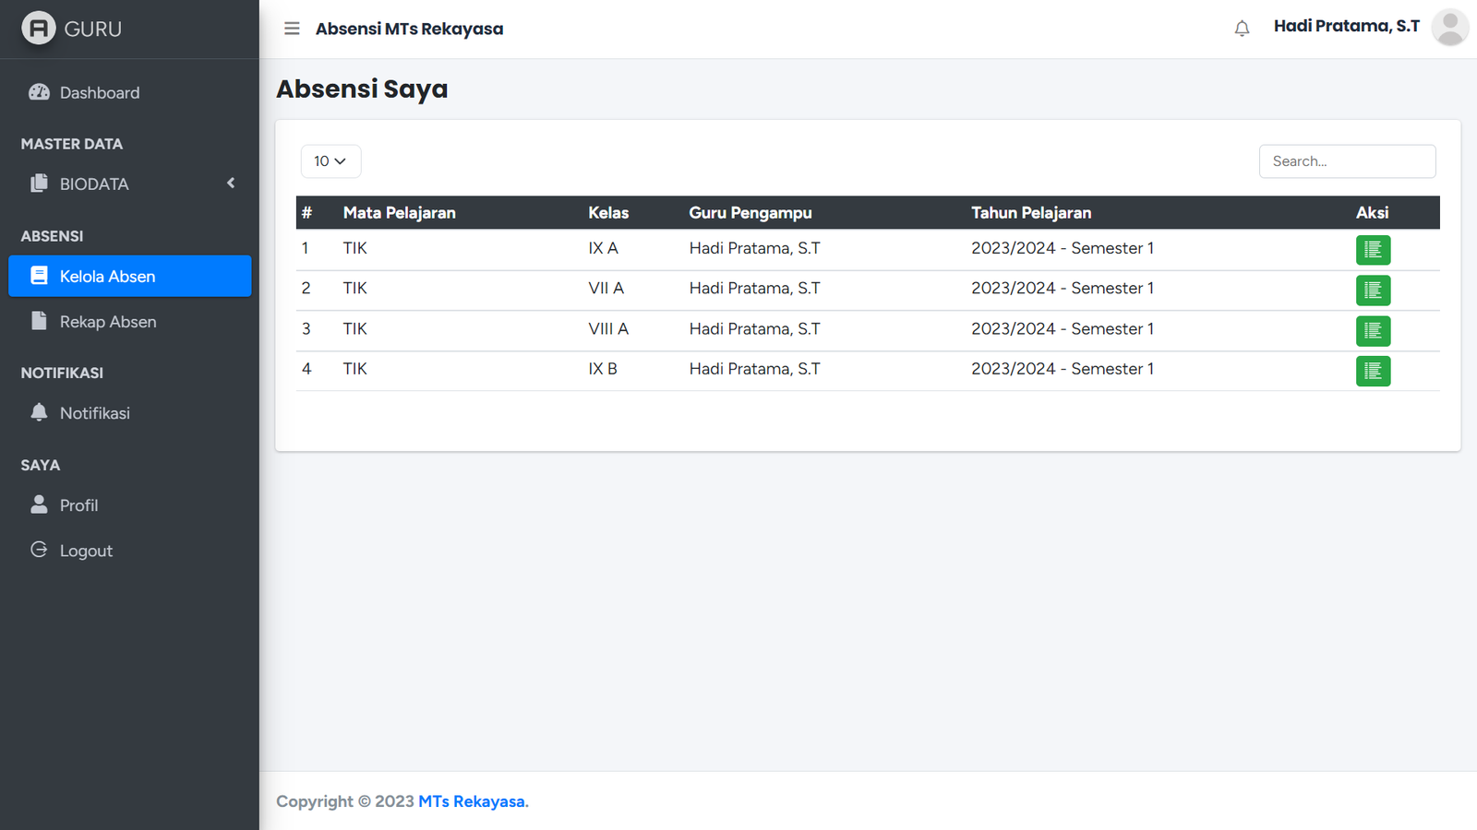
Task: Open Notifikasi in sidebar
Action: (x=94, y=413)
